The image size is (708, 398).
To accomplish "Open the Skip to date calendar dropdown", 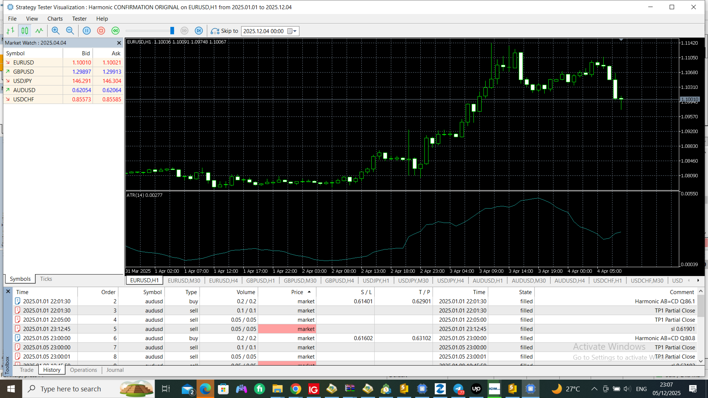I will [292, 31].
